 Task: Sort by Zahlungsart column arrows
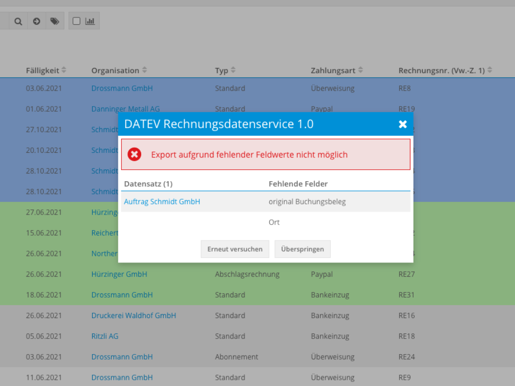(x=360, y=71)
